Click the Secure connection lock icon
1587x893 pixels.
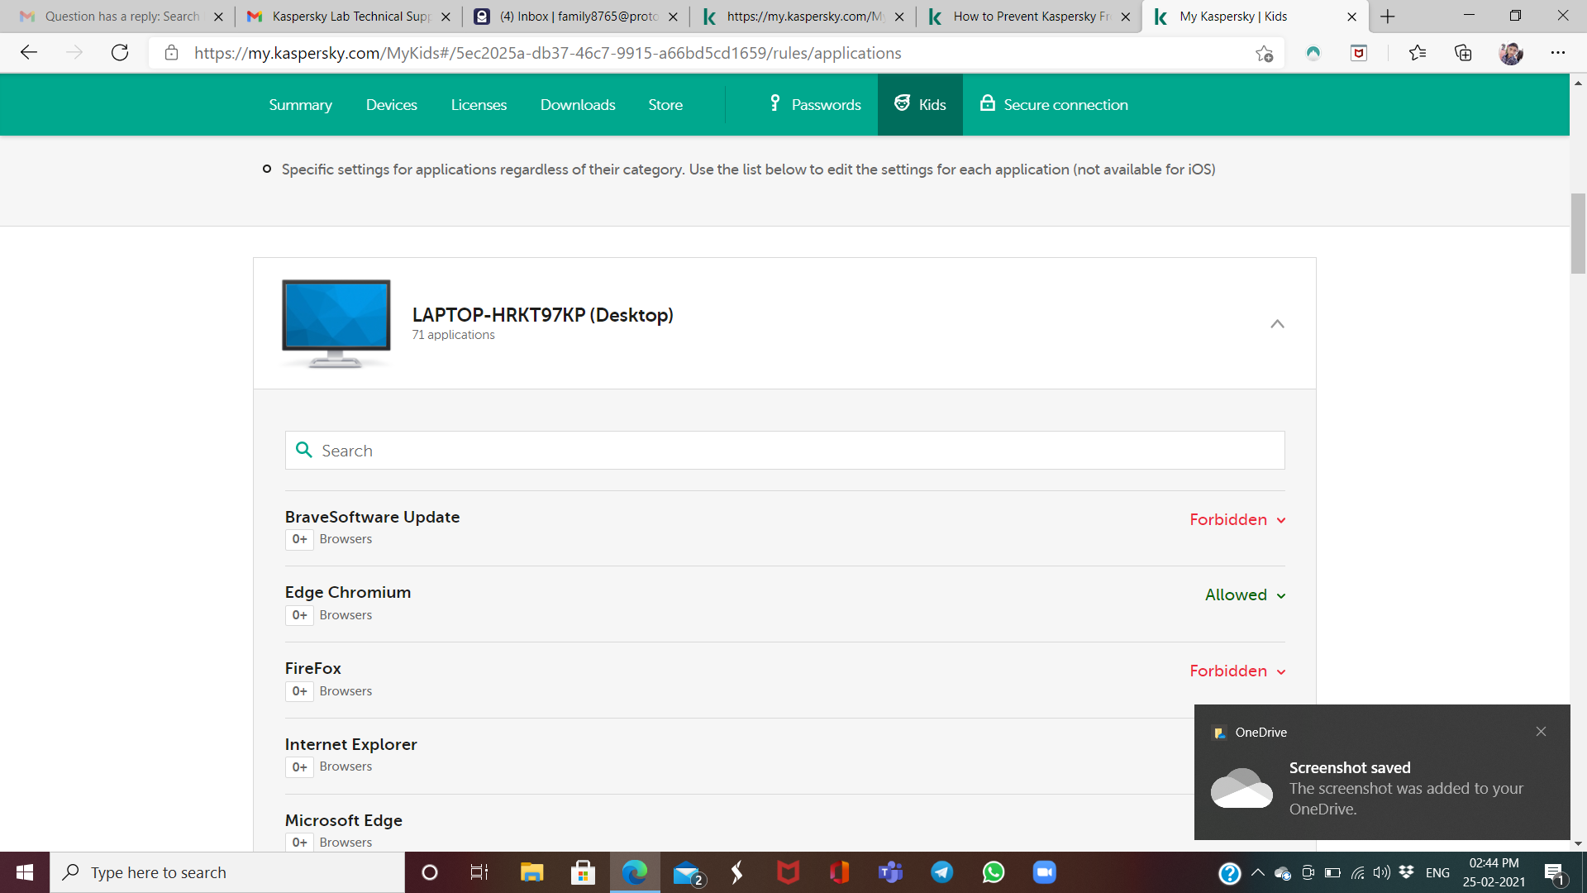[987, 103]
